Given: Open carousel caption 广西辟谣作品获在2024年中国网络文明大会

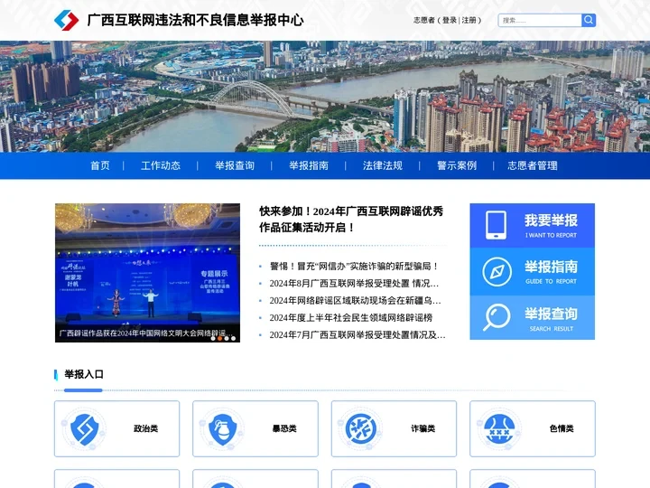Looking at the screenshot, I should pos(146,333).
